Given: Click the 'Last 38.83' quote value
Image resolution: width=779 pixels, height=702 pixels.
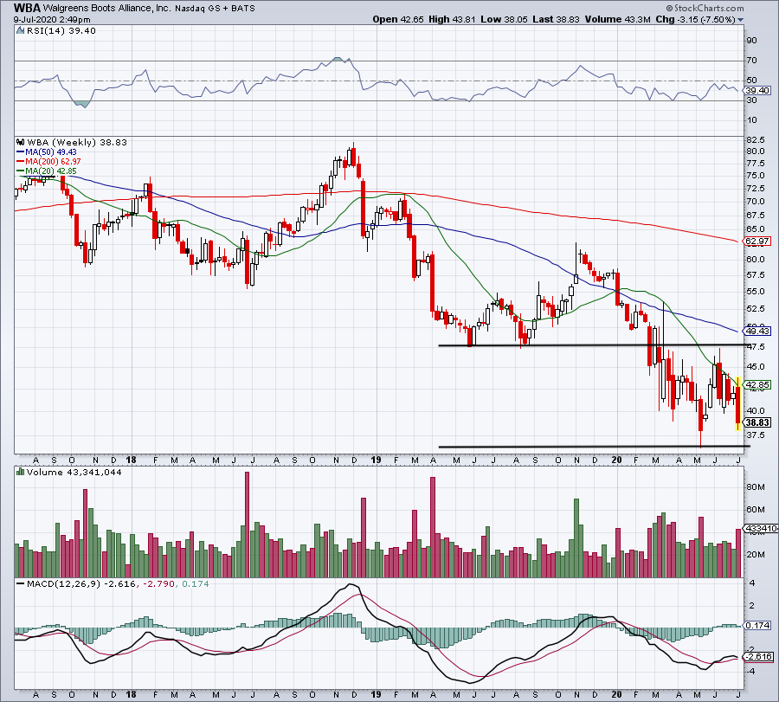Looking at the screenshot, I should [x=556, y=19].
